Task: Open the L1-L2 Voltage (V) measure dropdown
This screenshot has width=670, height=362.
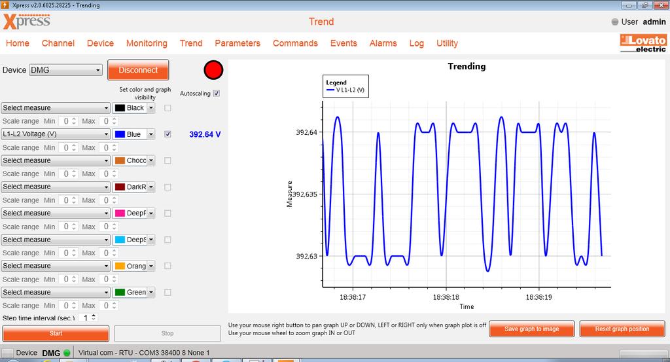Action: 56,134
